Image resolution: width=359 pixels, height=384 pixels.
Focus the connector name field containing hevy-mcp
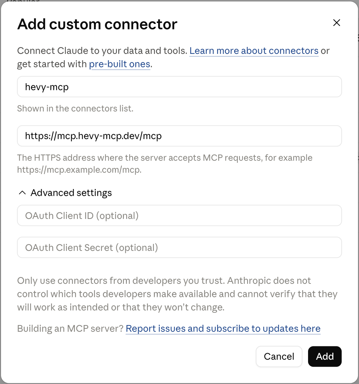pos(179,87)
